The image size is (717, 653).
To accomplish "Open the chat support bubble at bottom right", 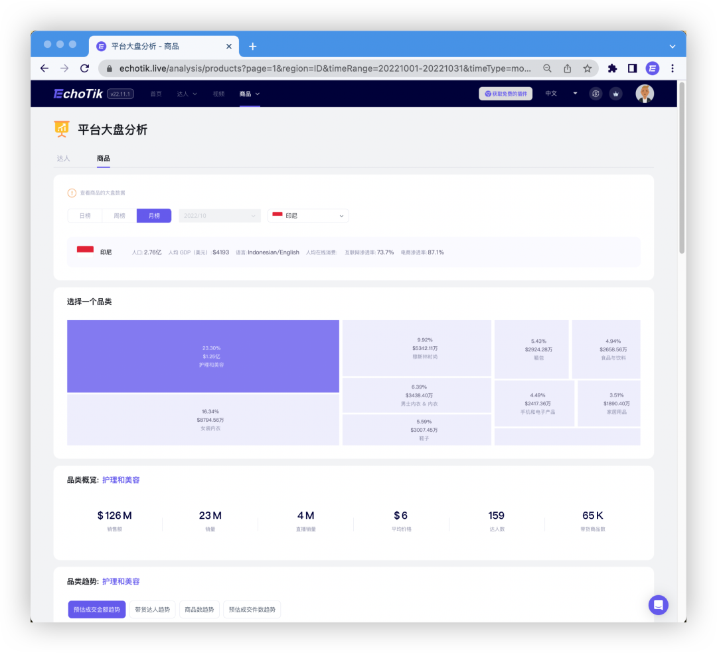I will (x=659, y=605).
